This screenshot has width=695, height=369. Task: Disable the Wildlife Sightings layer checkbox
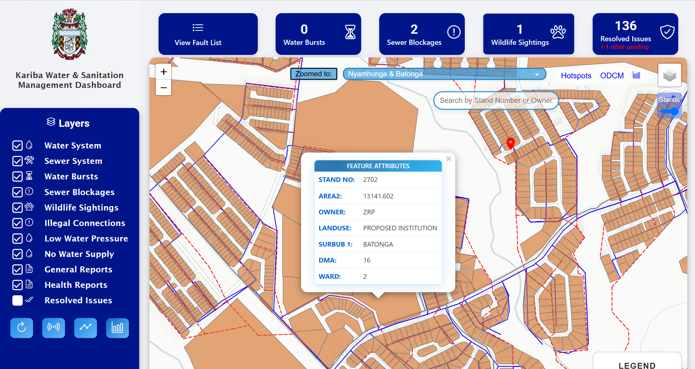click(18, 207)
